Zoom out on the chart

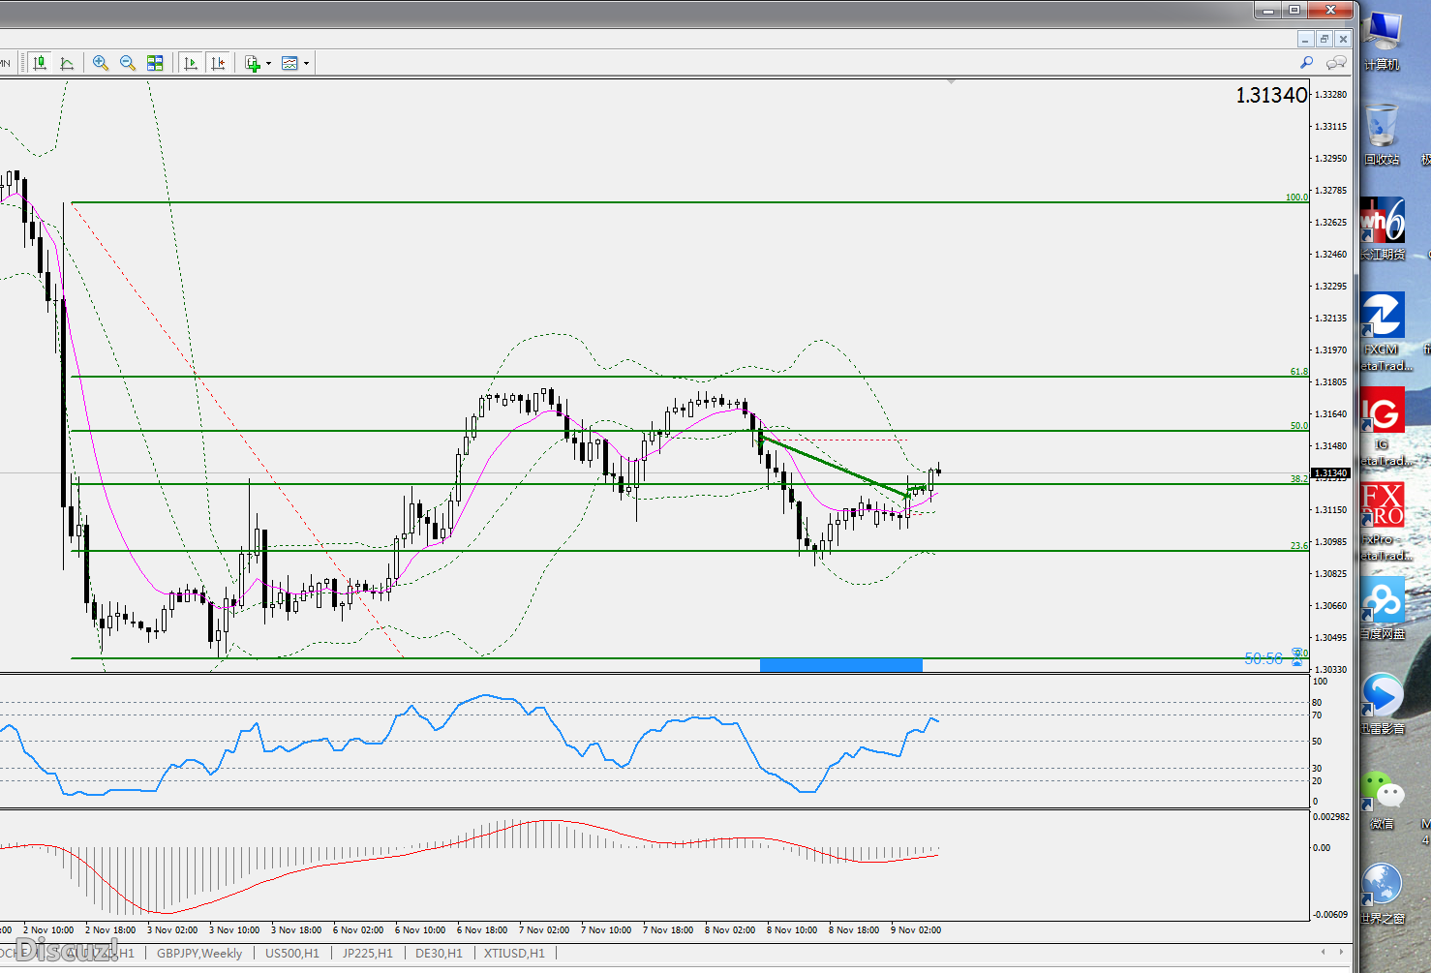128,63
